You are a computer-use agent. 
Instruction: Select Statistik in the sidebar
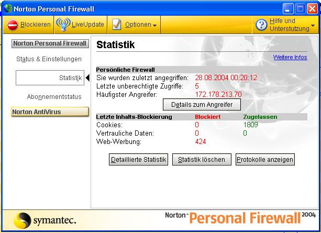50,78
